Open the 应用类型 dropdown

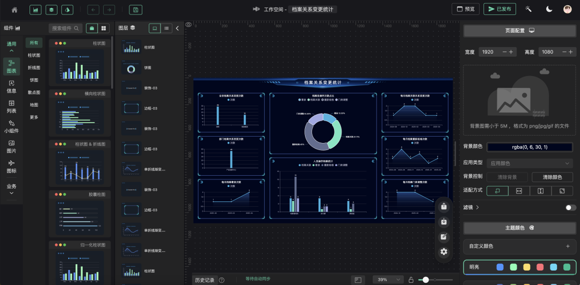[x=530, y=163]
